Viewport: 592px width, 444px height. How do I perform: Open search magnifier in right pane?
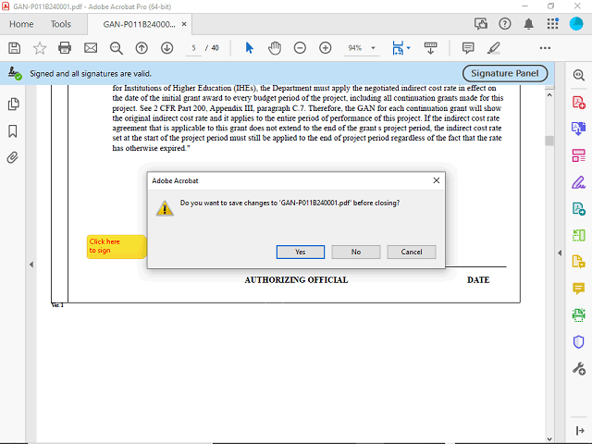[x=578, y=75]
